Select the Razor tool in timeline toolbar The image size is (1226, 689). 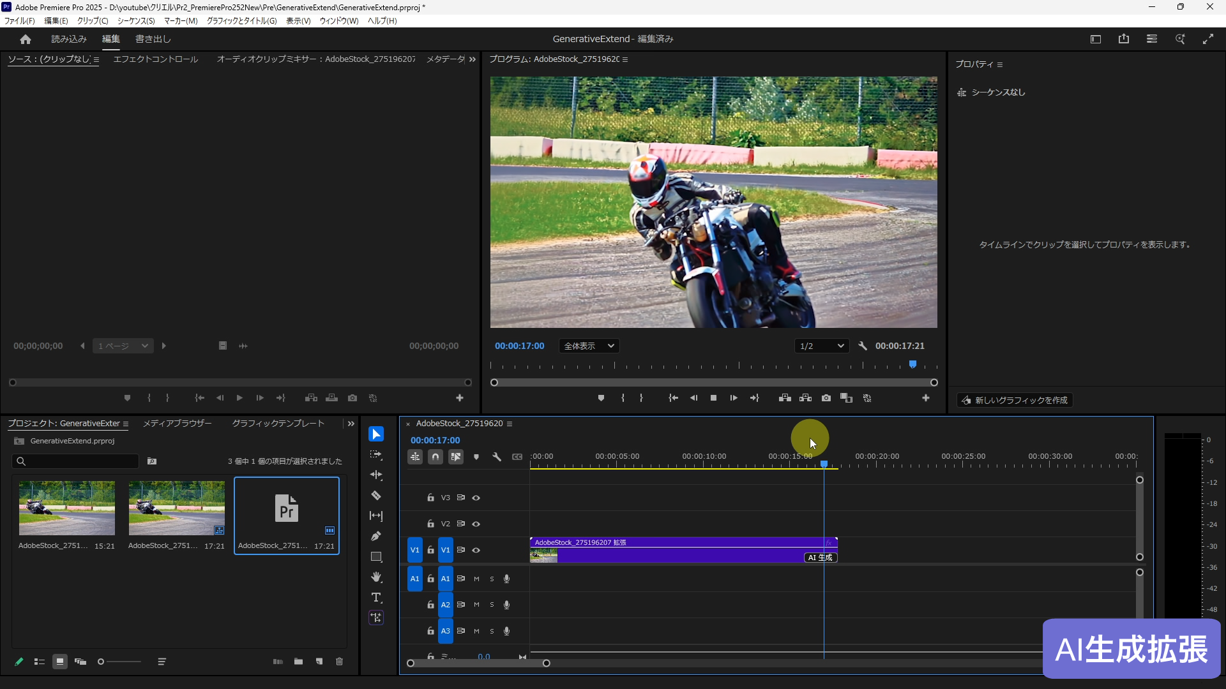376,496
